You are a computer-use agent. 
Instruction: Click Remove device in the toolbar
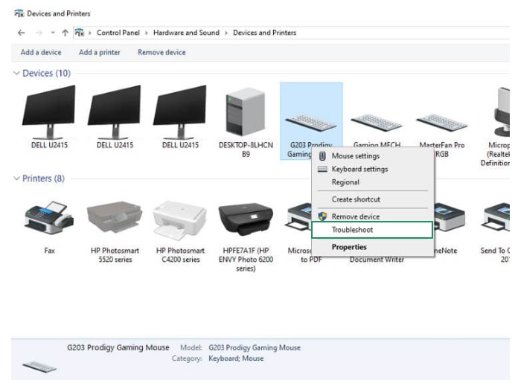tap(161, 52)
